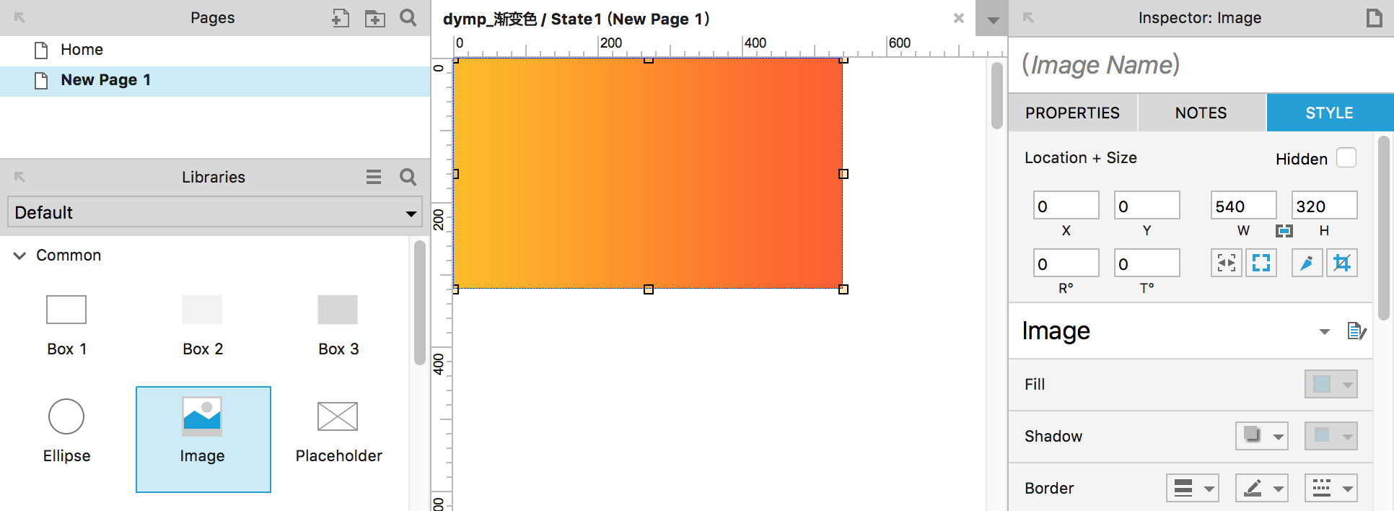Search pages with the magnifier icon
This screenshot has height=511, width=1394.
click(408, 18)
